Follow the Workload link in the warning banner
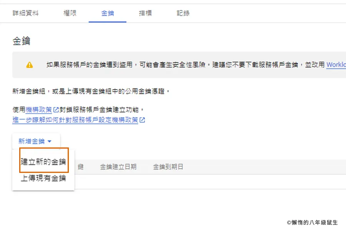Screen dimensions: 346x231 (x=336, y=65)
